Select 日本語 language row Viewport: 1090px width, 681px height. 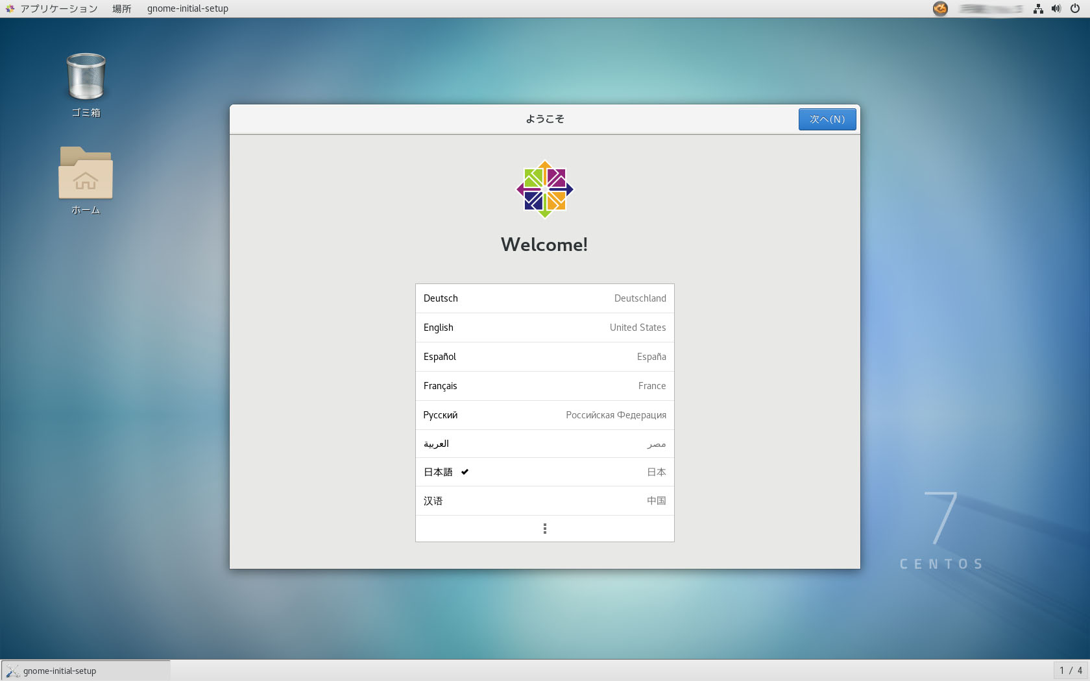click(x=545, y=472)
